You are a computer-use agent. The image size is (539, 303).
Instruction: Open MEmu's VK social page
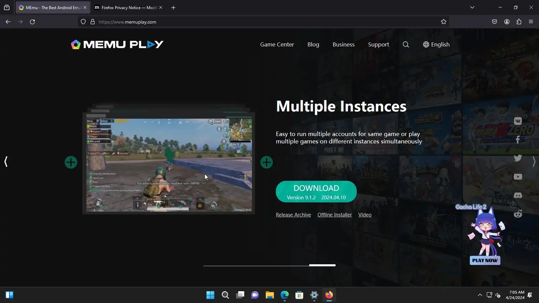518,121
